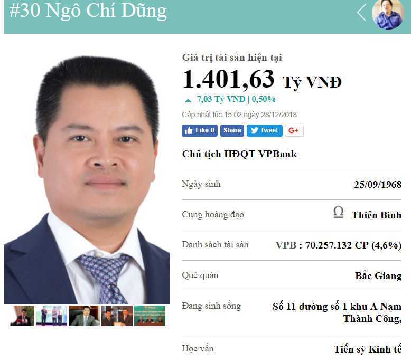Click the thumbs-up icon in Like button
The width and height of the screenshot is (411, 362).
(x=189, y=130)
